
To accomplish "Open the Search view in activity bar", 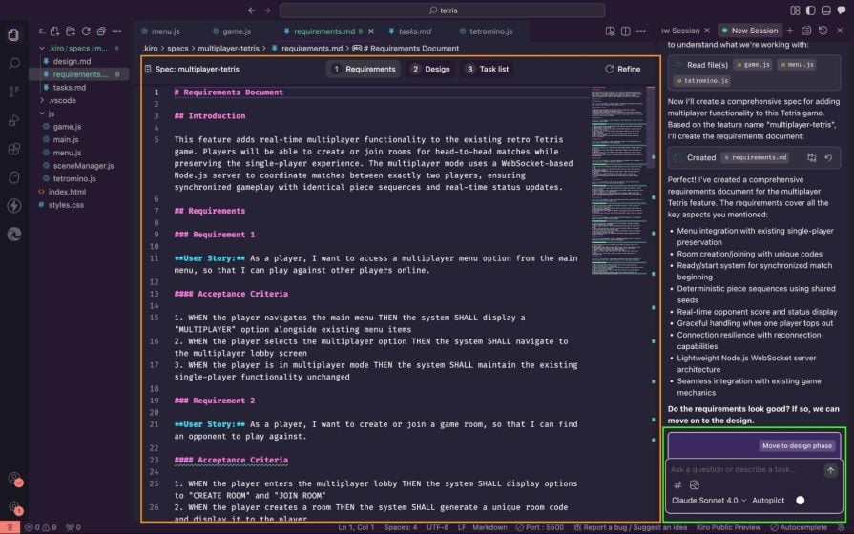I will [14, 63].
